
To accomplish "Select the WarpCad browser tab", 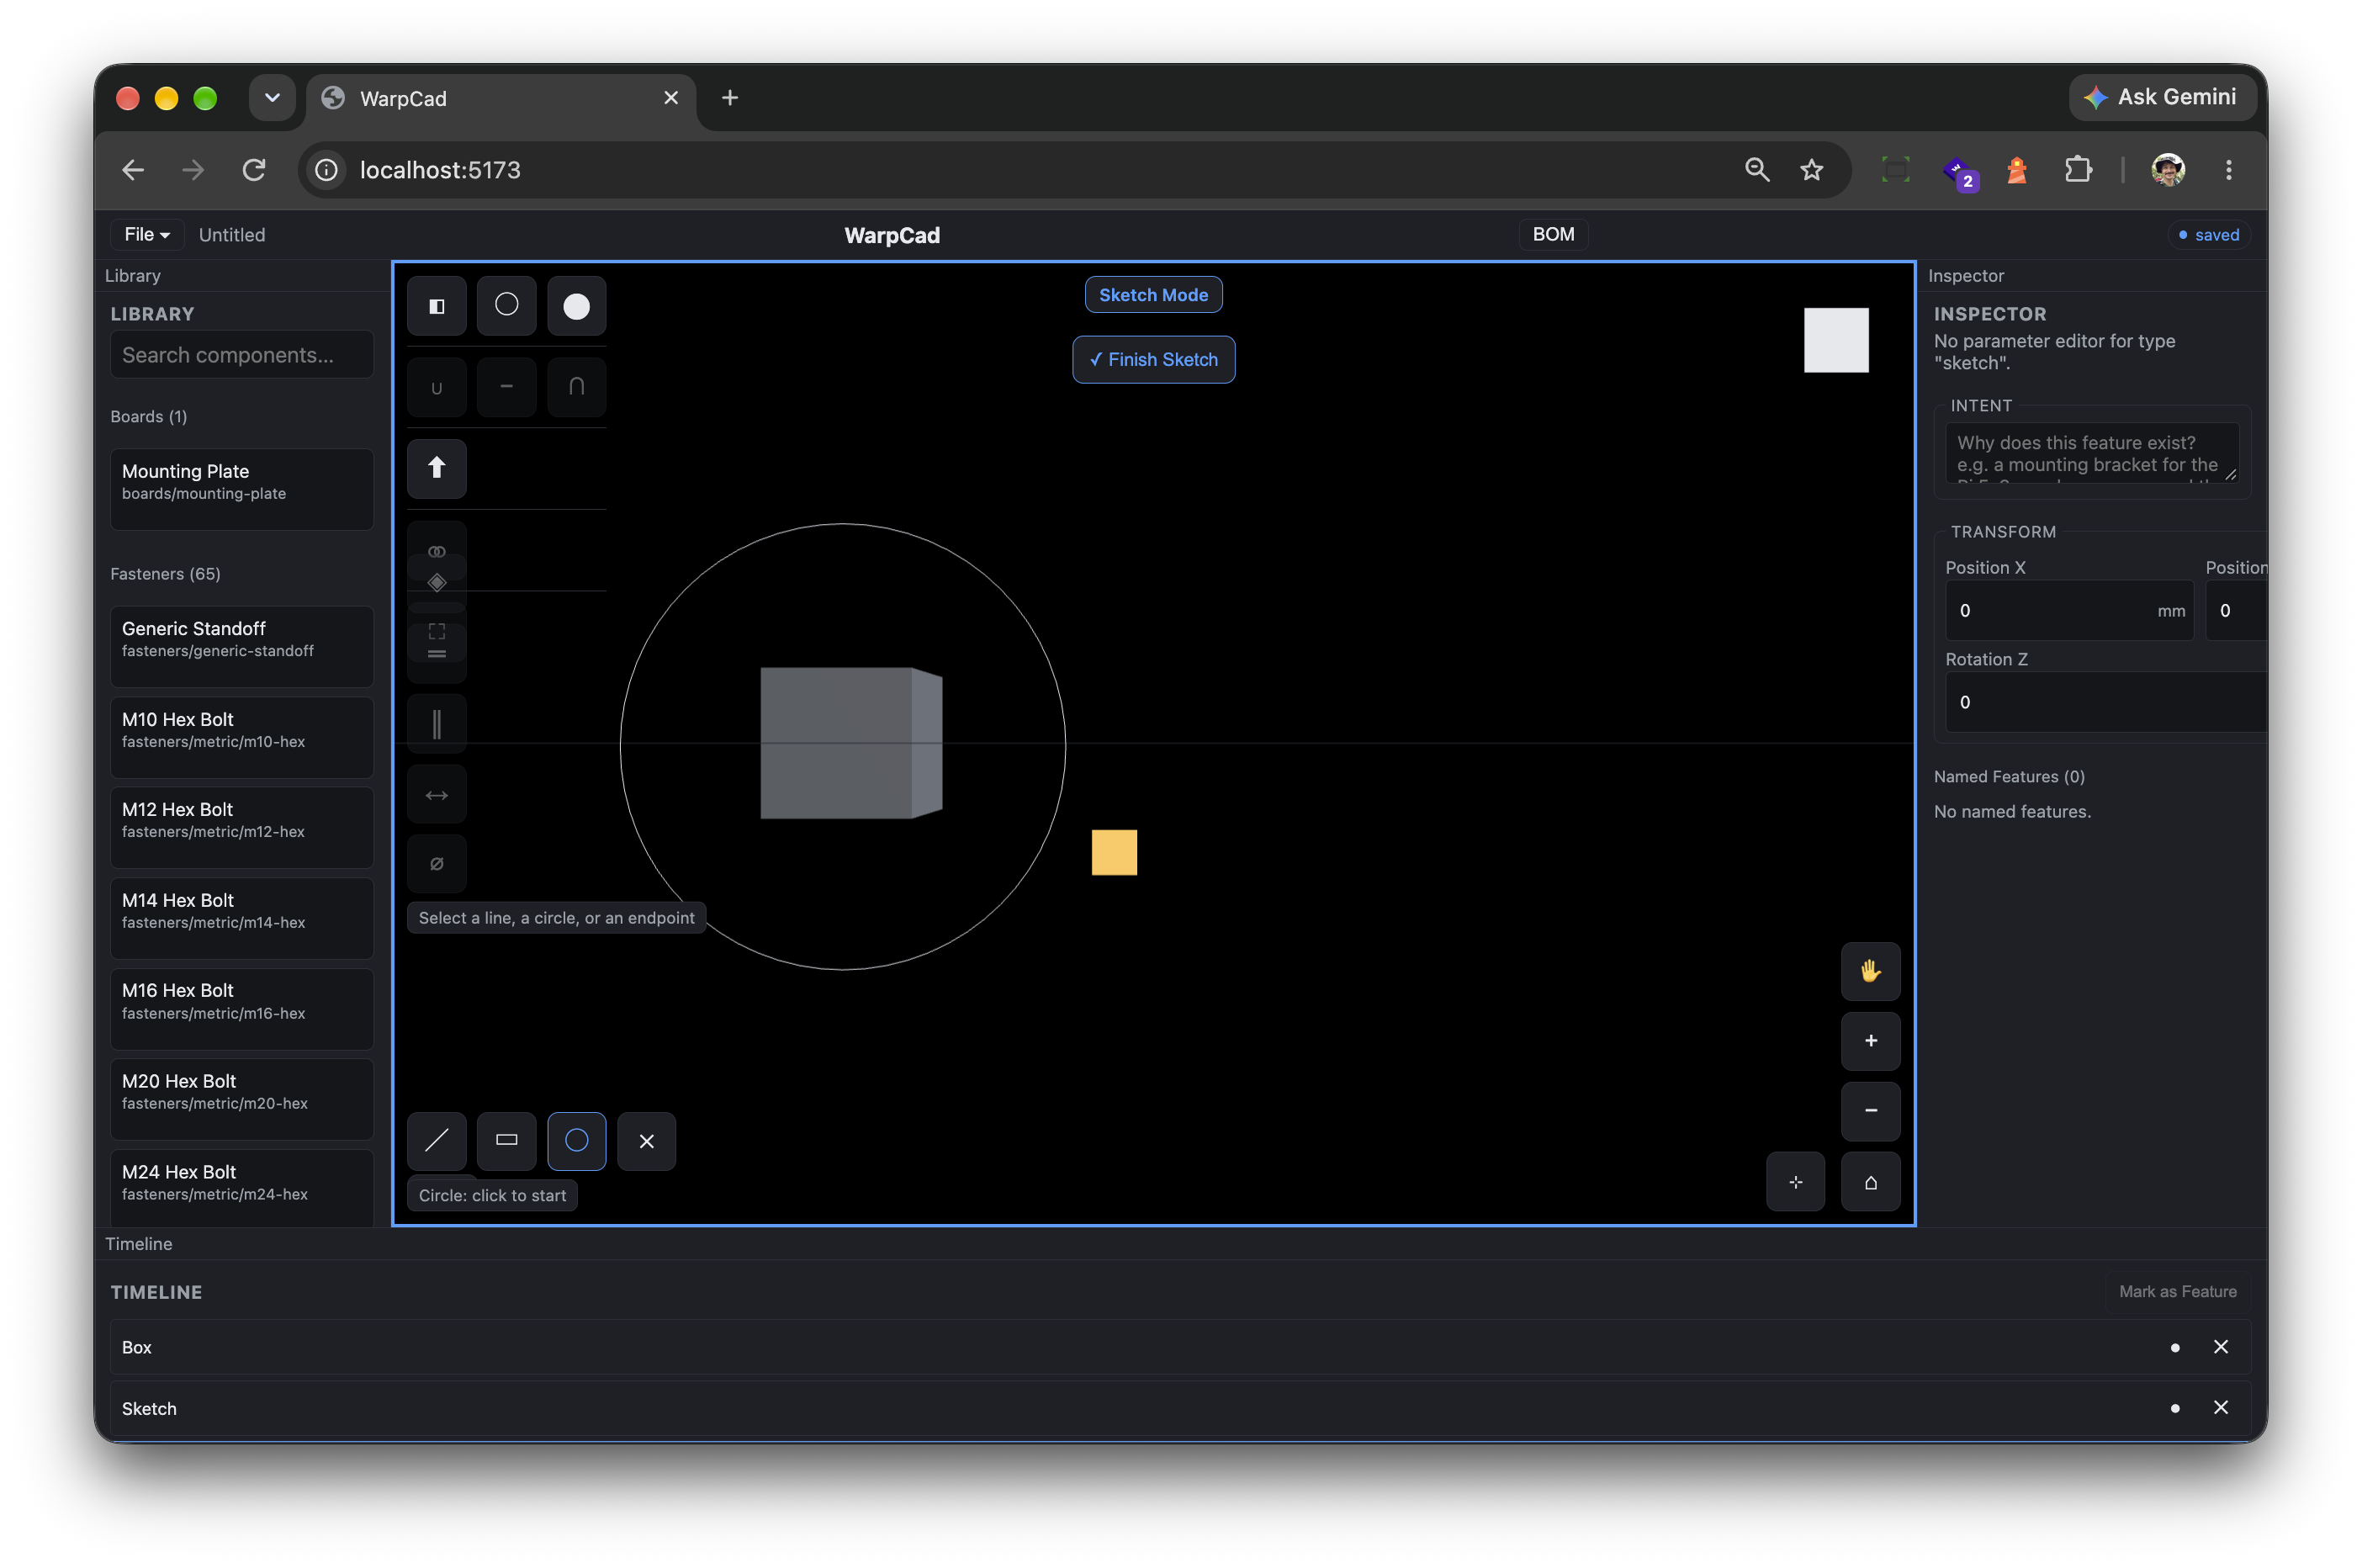I will (x=500, y=98).
